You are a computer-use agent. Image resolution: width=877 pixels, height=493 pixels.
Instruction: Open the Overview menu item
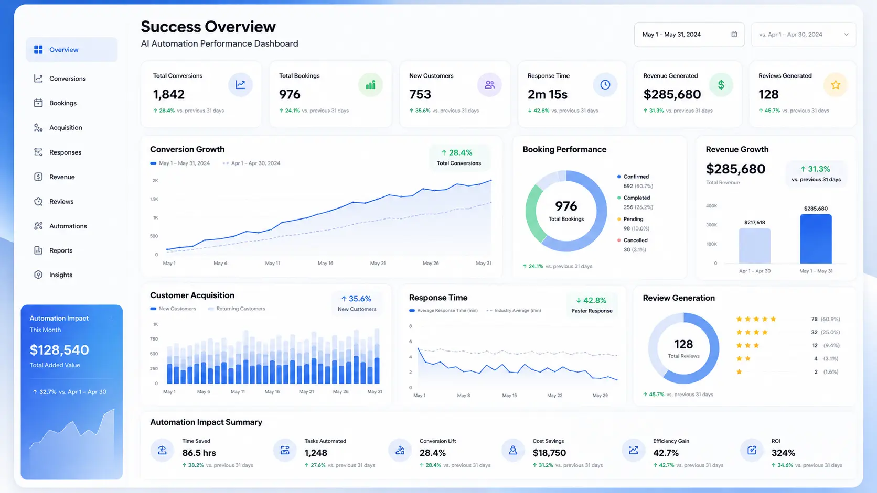click(72, 50)
